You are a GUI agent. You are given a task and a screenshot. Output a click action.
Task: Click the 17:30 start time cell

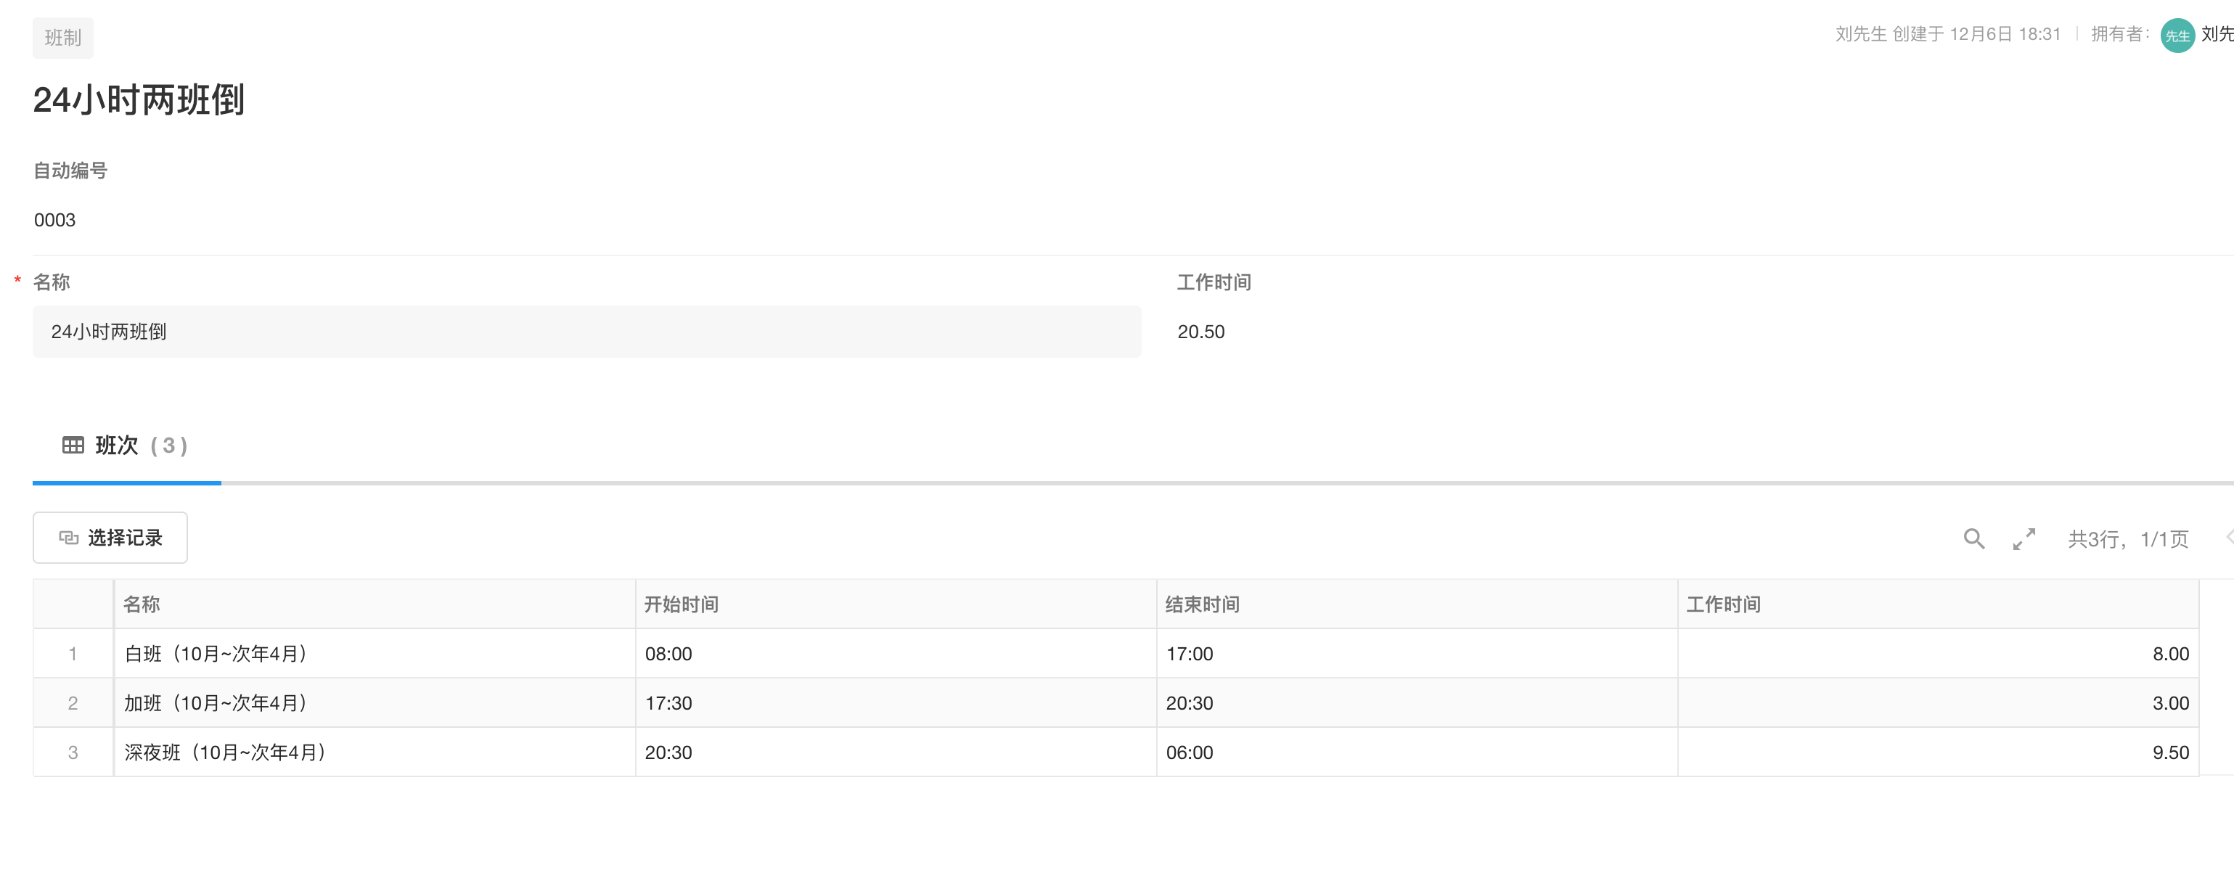(668, 703)
